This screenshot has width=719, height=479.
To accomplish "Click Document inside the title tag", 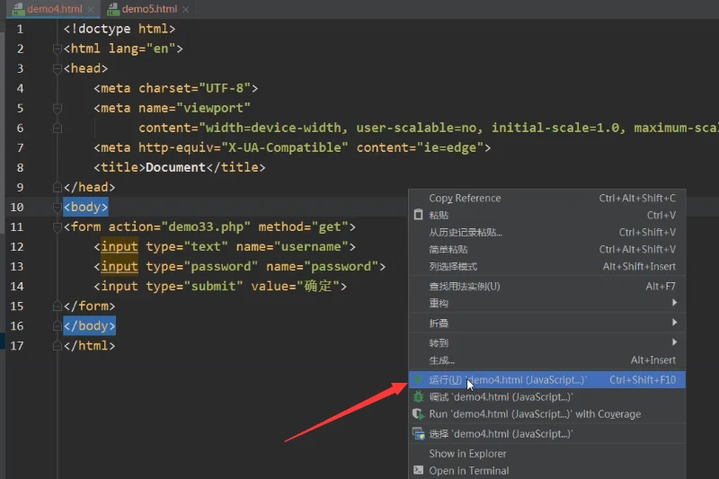I will point(175,167).
